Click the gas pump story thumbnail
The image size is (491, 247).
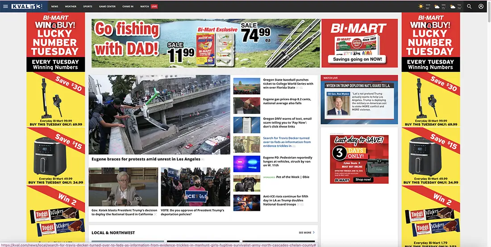click(x=247, y=105)
